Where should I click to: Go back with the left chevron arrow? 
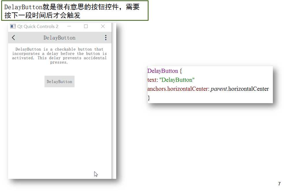(14, 38)
